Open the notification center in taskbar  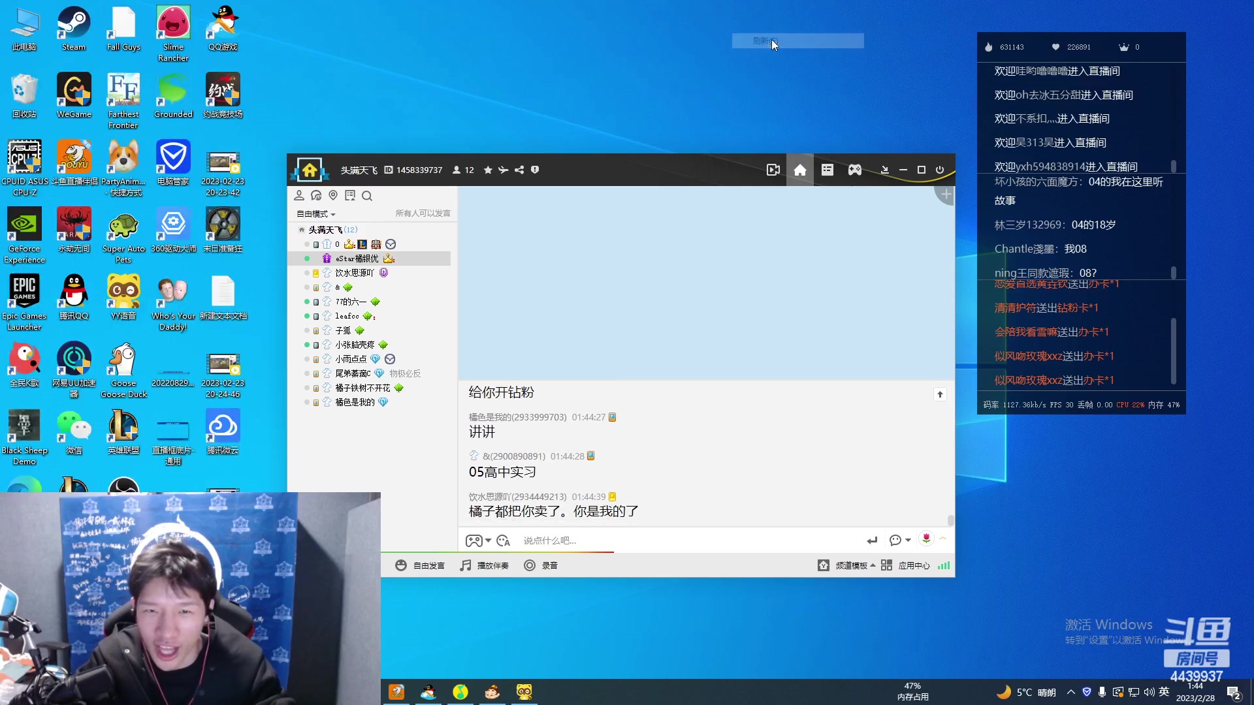pos(1234,693)
